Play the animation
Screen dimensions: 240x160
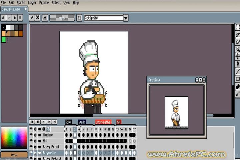click(43, 122)
